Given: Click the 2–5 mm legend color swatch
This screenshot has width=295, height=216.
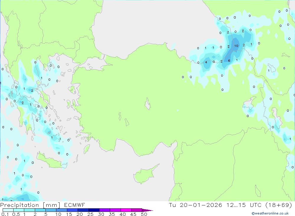Looking at the screenshot, I should 40,210.
